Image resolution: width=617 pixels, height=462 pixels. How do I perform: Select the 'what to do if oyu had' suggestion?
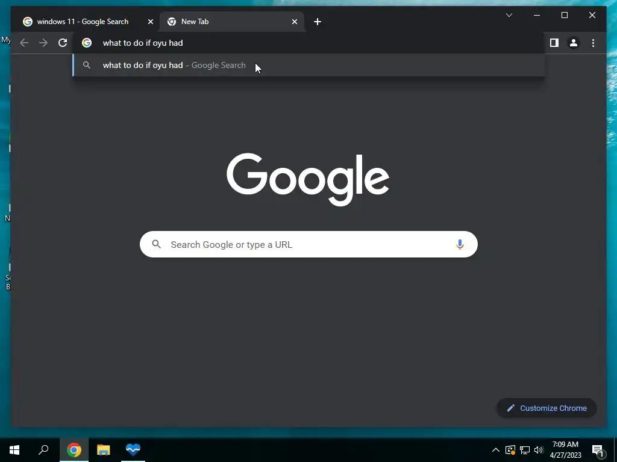pos(308,65)
